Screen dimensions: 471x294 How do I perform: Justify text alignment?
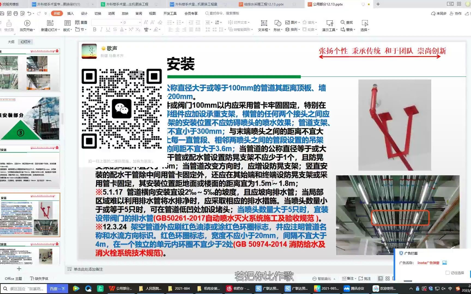(x=191, y=29)
